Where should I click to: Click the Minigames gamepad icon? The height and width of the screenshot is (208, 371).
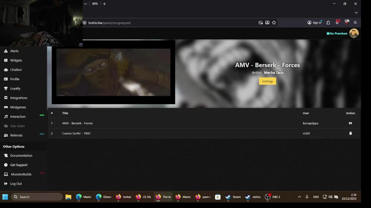pos(6,107)
